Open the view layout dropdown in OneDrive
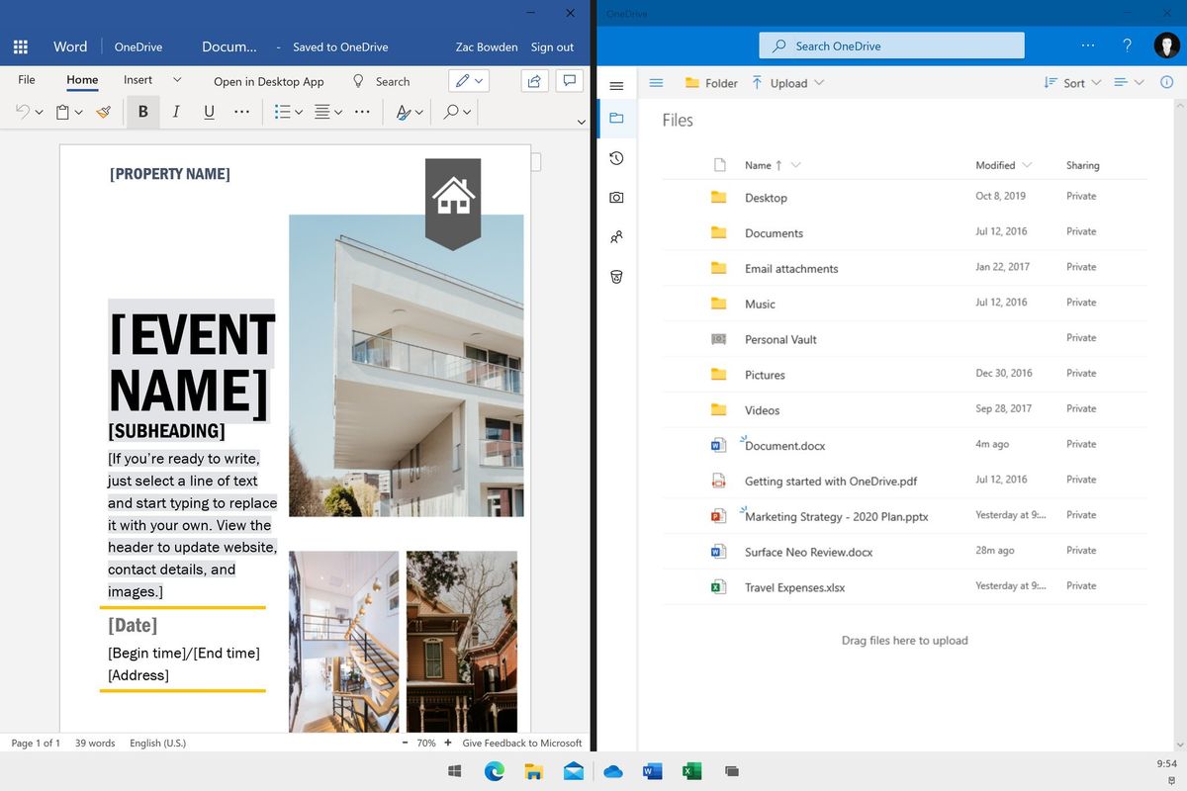Image resolution: width=1187 pixels, height=791 pixels. 1129,83
